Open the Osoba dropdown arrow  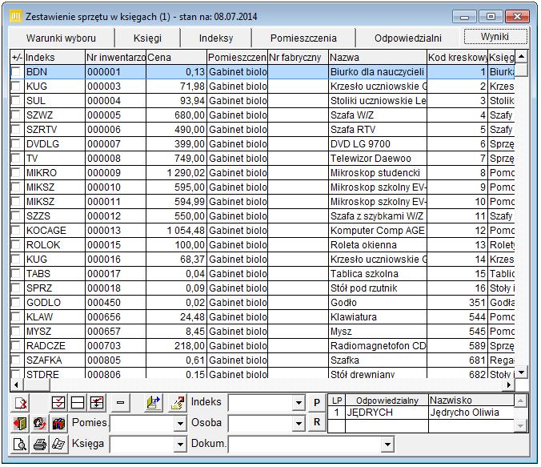299,423
